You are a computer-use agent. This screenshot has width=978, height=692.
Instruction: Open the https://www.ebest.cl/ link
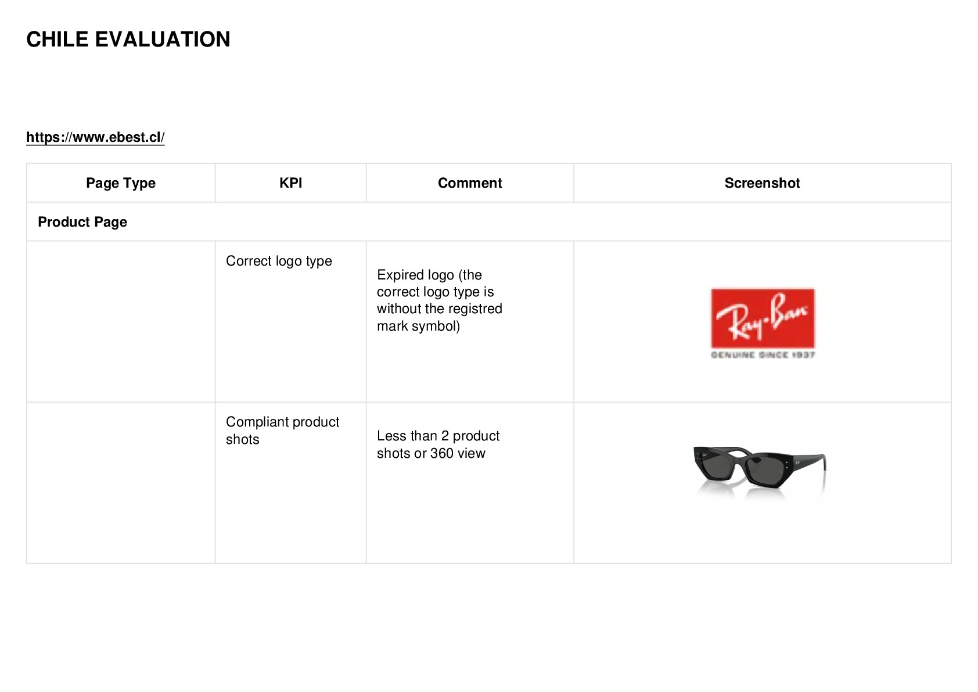[95, 137]
